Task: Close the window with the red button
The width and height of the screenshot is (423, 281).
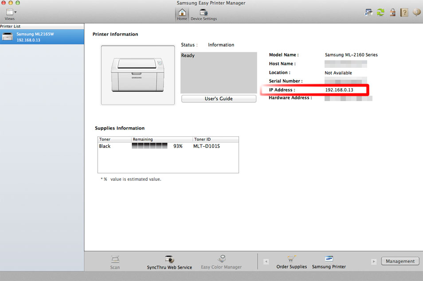Action: click(4, 3)
